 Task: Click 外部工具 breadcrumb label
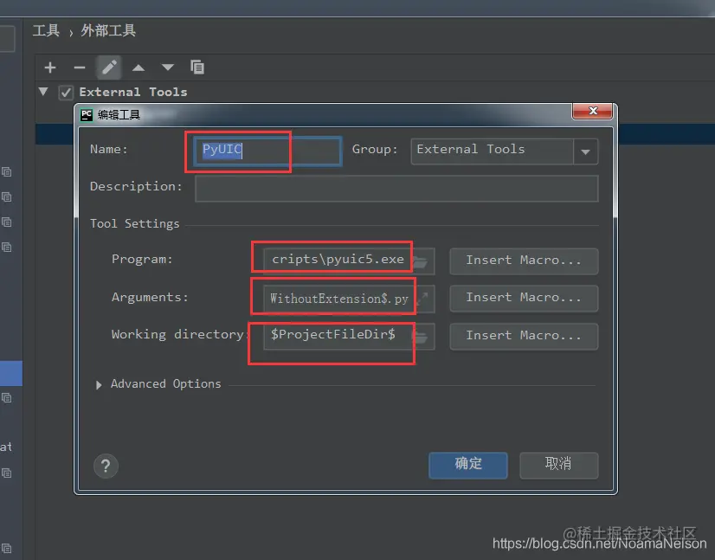[108, 31]
